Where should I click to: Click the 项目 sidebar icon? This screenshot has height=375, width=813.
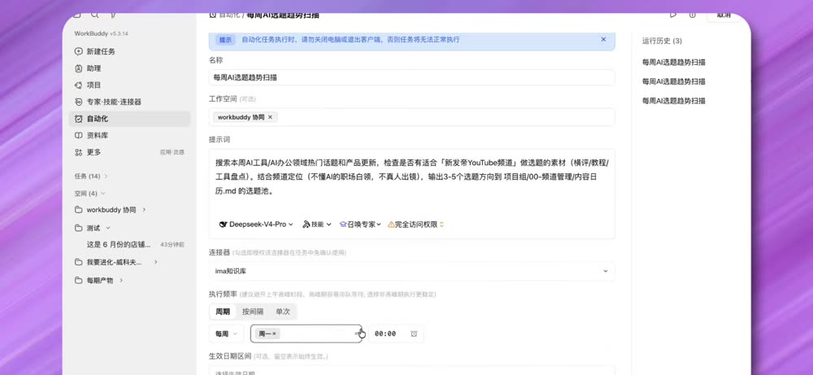(x=78, y=85)
